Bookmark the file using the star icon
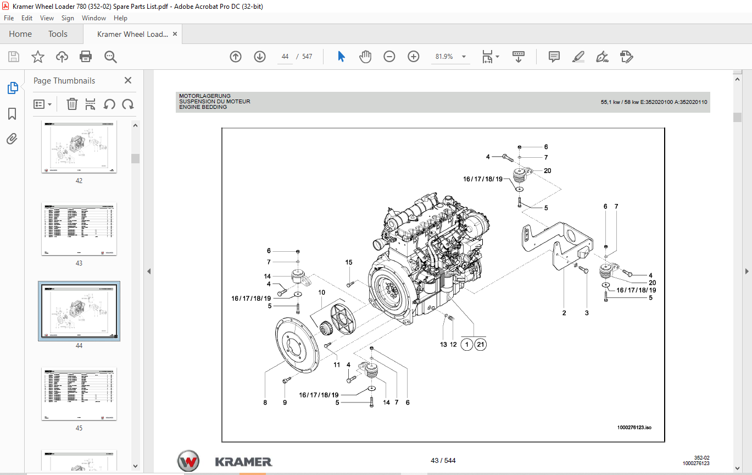752x475 pixels. pyautogui.click(x=37, y=57)
